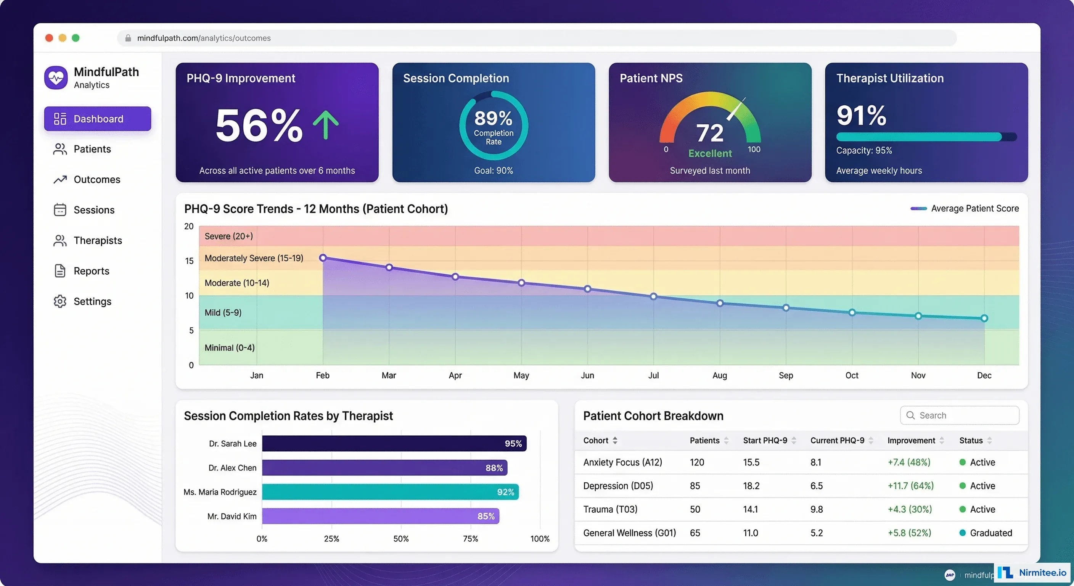Open Settings from the sidebar

[98, 301]
